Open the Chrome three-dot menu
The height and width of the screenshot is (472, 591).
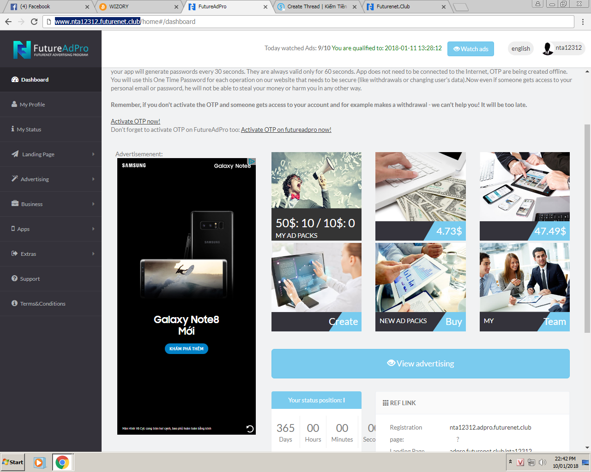coord(583,22)
